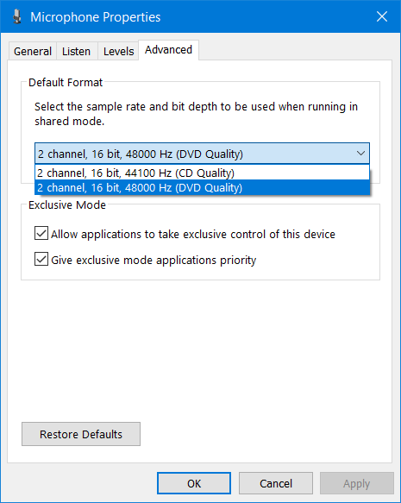Screen dimensions: 401x503
Task: Go to the Levels tab
Action: pyautogui.click(x=118, y=51)
